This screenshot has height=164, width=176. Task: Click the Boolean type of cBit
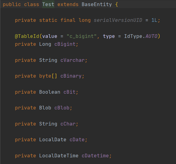point(50,92)
